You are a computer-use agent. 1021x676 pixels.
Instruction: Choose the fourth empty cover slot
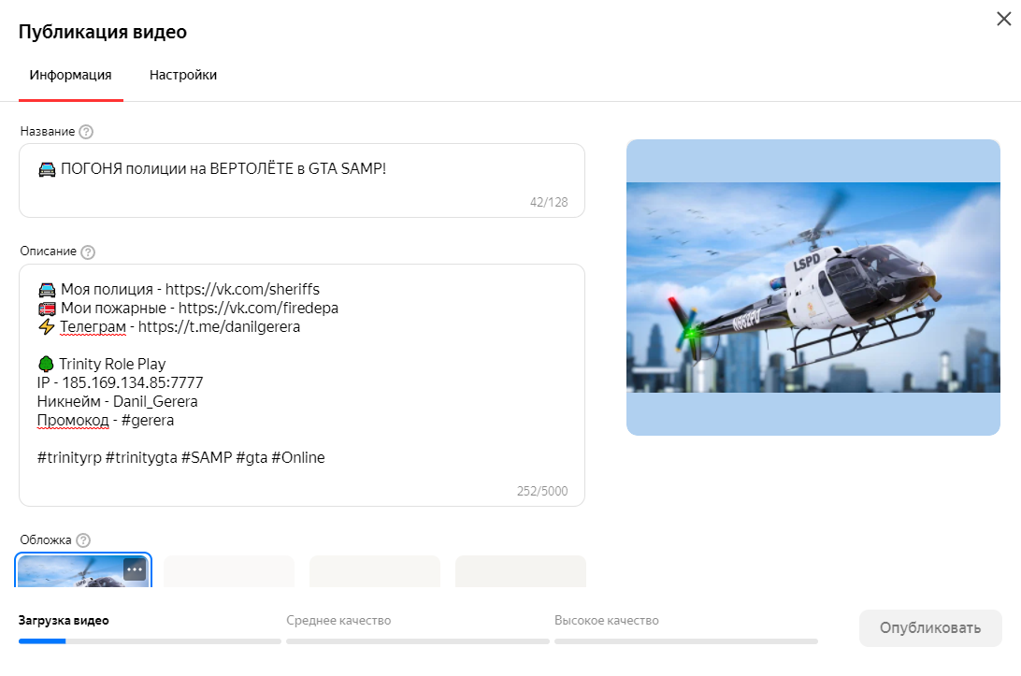pos(521,571)
